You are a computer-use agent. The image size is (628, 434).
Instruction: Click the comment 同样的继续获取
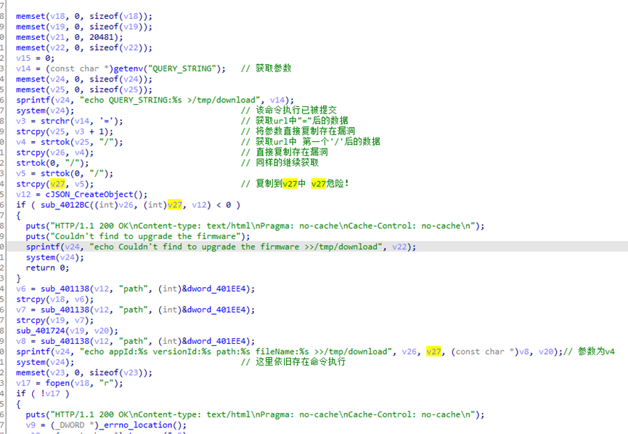[x=280, y=162]
